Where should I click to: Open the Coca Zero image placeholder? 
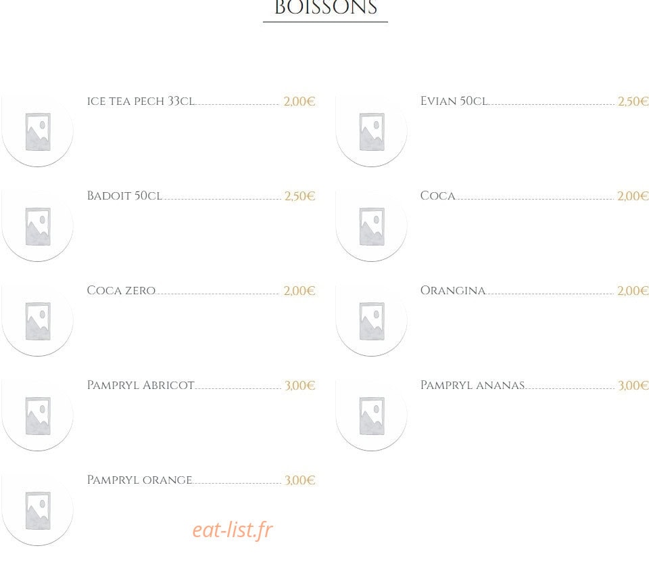(x=38, y=321)
